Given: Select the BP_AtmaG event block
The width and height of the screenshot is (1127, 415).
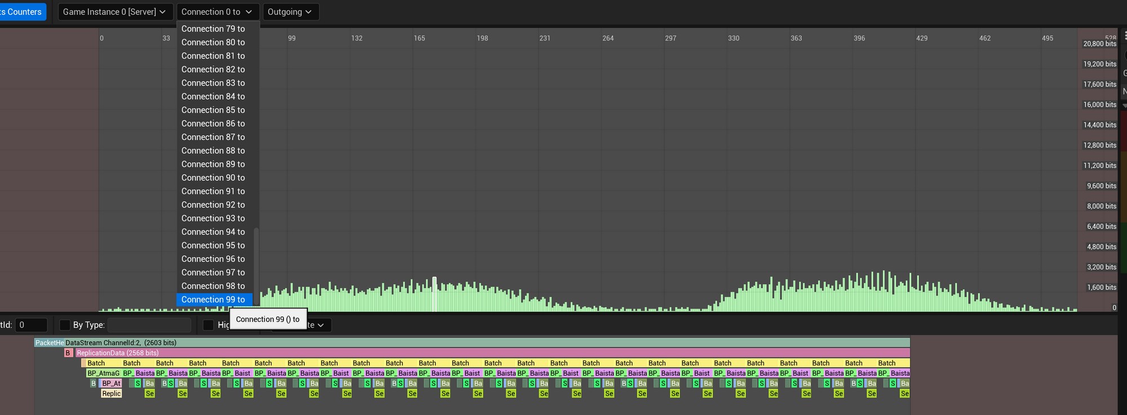Looking at the screenshot, I should coord(104,373).
